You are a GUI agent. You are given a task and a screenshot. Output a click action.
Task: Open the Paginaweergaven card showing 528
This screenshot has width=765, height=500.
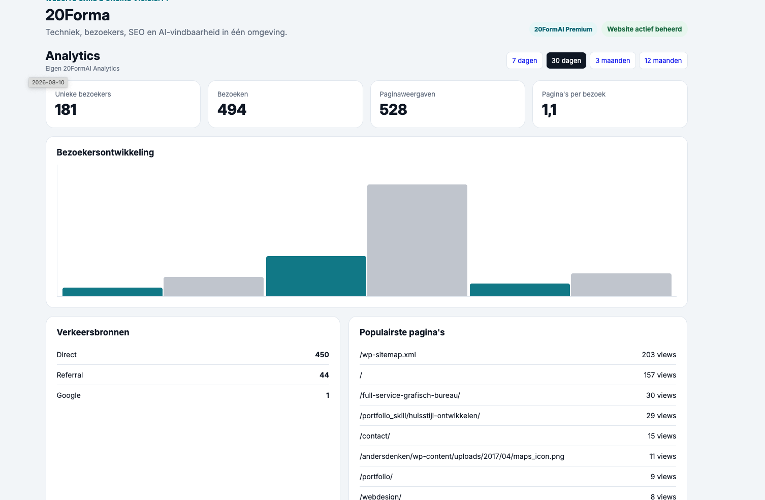click(448, 104)
